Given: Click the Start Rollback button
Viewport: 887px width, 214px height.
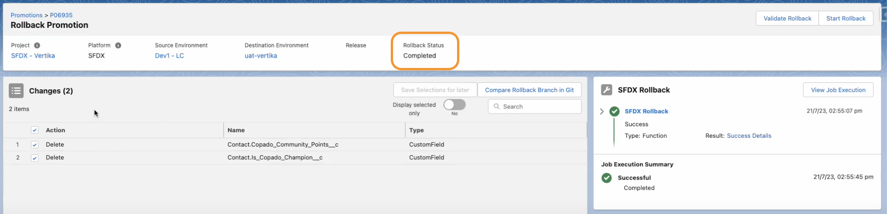Looking at the screenshot, I should coord(845,19).
